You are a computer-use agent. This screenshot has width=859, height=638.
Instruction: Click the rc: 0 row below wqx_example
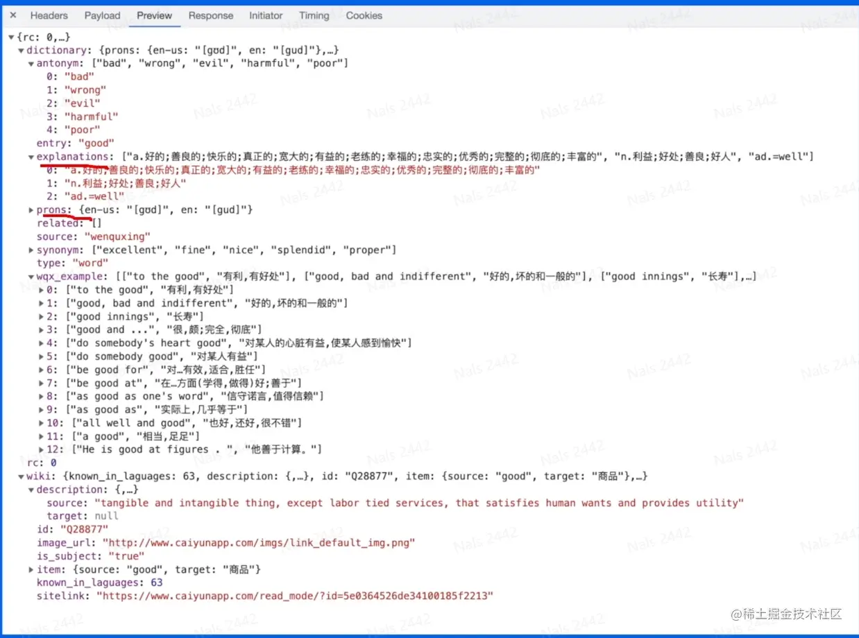pos(42,463)
